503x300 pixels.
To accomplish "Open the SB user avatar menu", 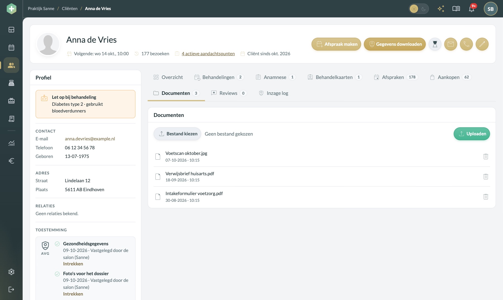I will (x=491, y=9).
